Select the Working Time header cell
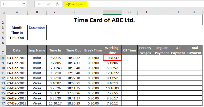The width and height of the screenshot is (204, 107). click(x=112, y=50)
